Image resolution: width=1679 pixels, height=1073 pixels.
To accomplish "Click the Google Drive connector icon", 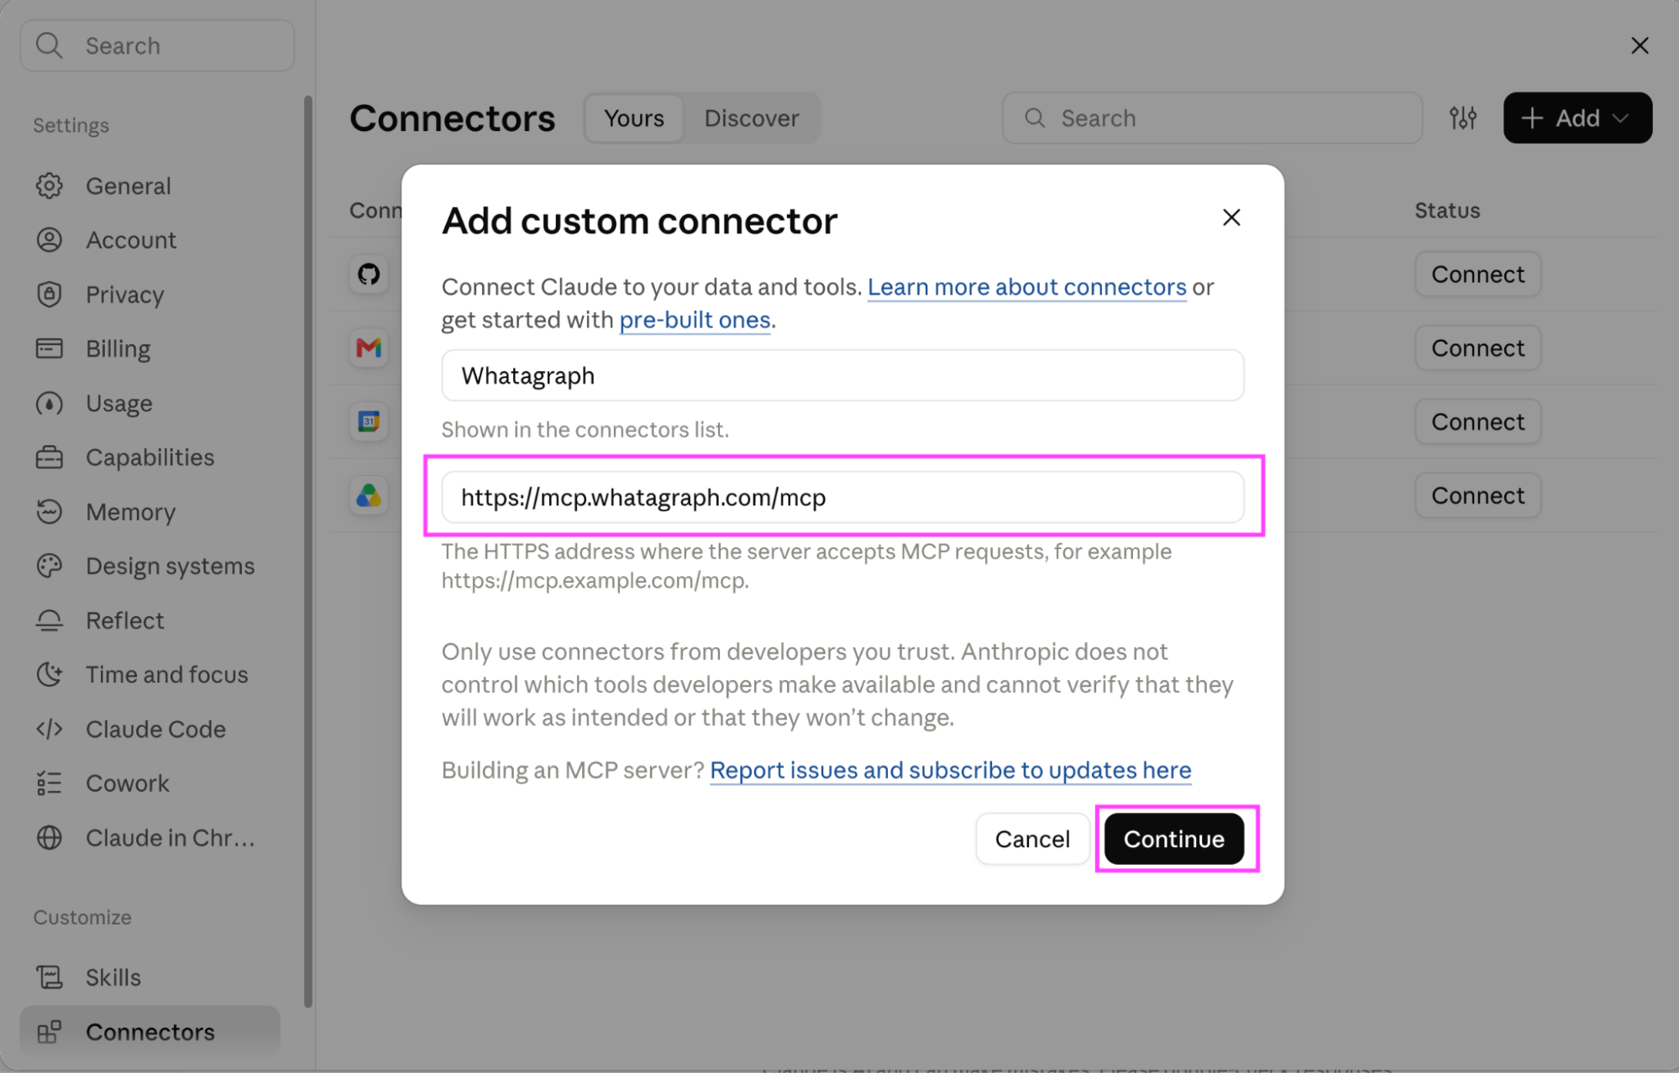I will [x=369, y=495].
